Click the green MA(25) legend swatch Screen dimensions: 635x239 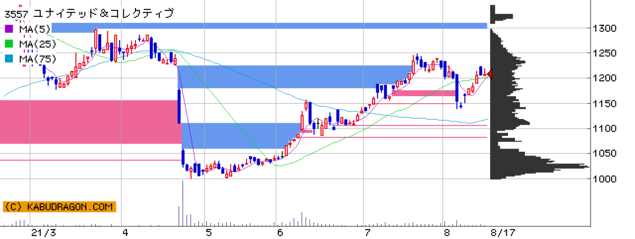pos(9,44)
